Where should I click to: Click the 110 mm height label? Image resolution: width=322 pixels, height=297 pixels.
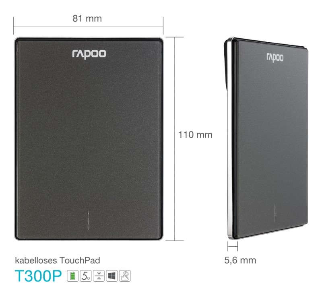click(x=195, y=135)
